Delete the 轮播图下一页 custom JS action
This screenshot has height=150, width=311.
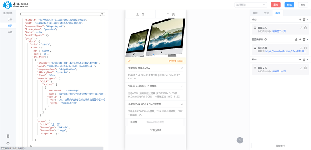click(x=306, y=28)
